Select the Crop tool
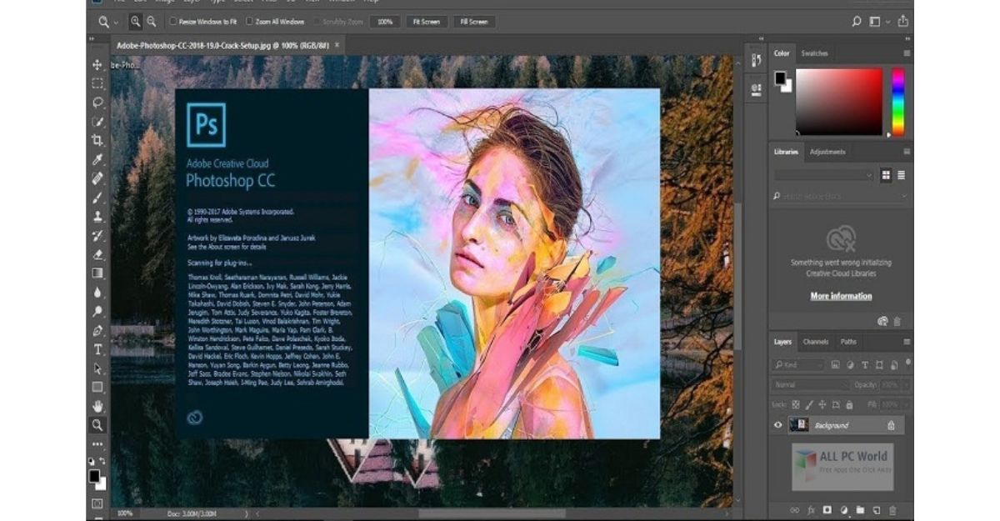1000x521 pixels. [x=97, y=140]
